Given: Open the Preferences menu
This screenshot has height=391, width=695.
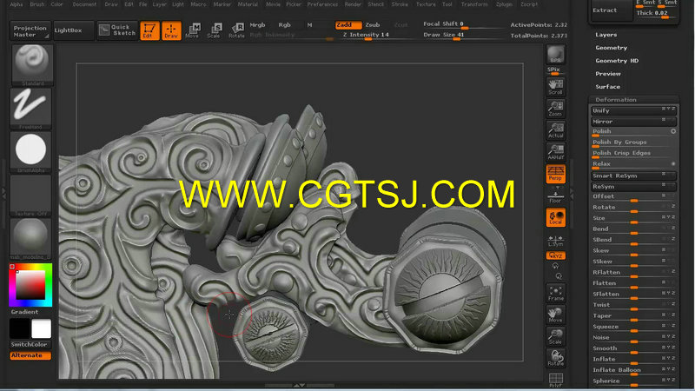Looking at the screenshot, I should click(322, 4).
